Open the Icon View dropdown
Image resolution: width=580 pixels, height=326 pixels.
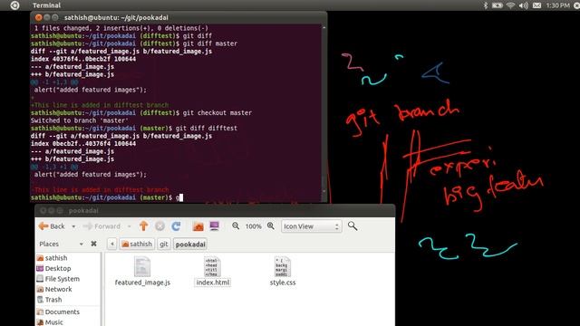tap(311, 226)
